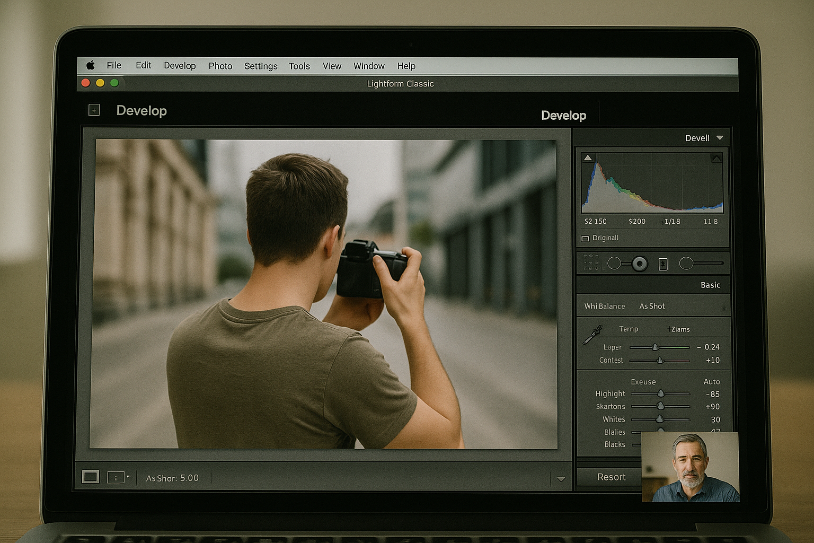Expand the Devell panel dropdown arrow
The height and width of the screenshot is (543, 814).
click(720, 138)
